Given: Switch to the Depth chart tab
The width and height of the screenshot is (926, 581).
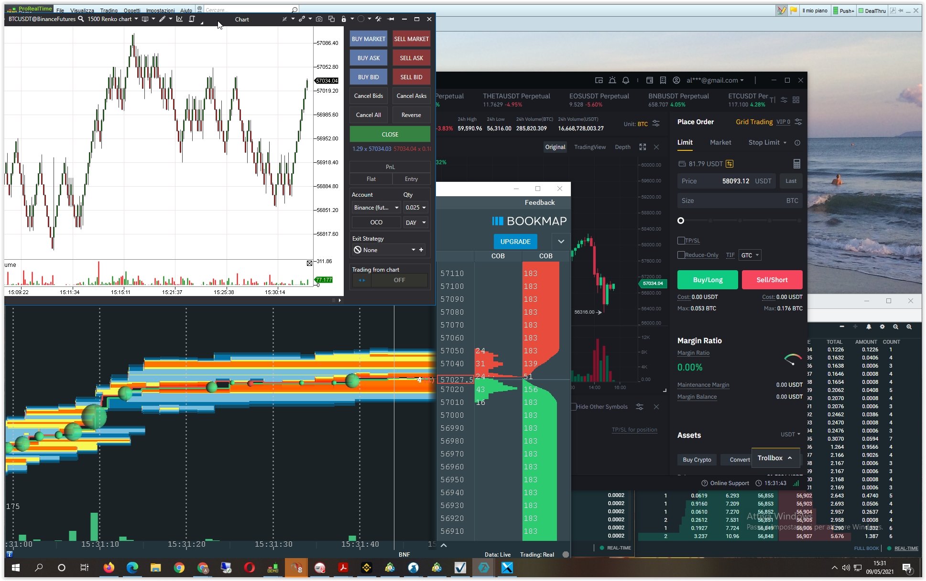Looking at the screenshot, I should 622,147.
